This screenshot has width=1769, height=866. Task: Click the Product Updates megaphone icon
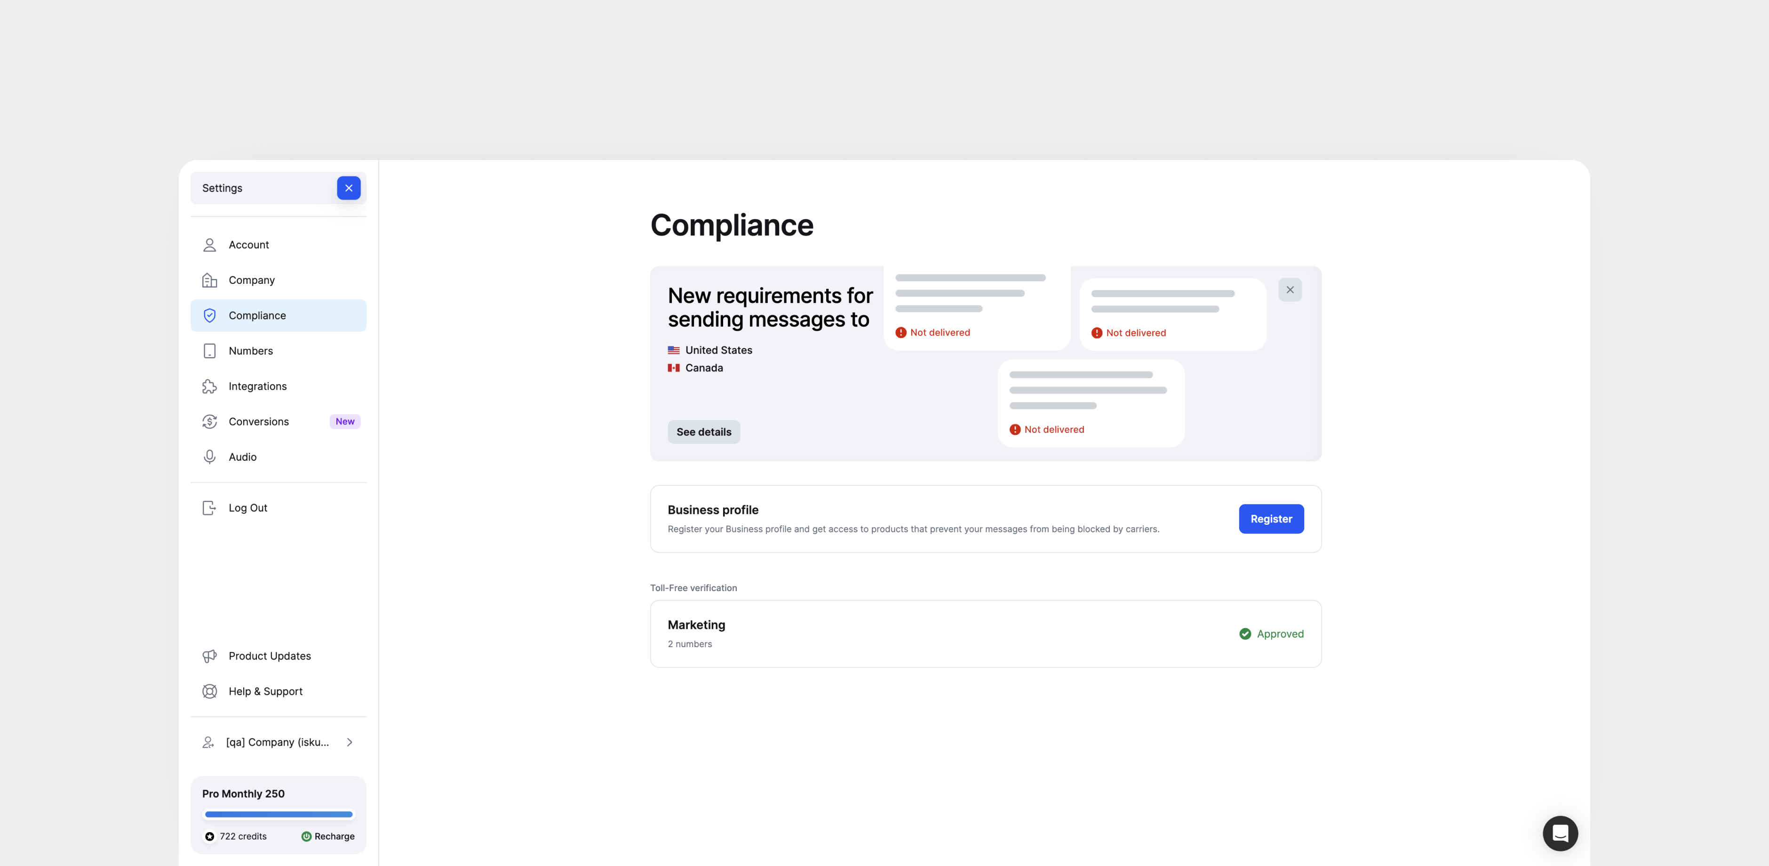[x=209, y=657]
